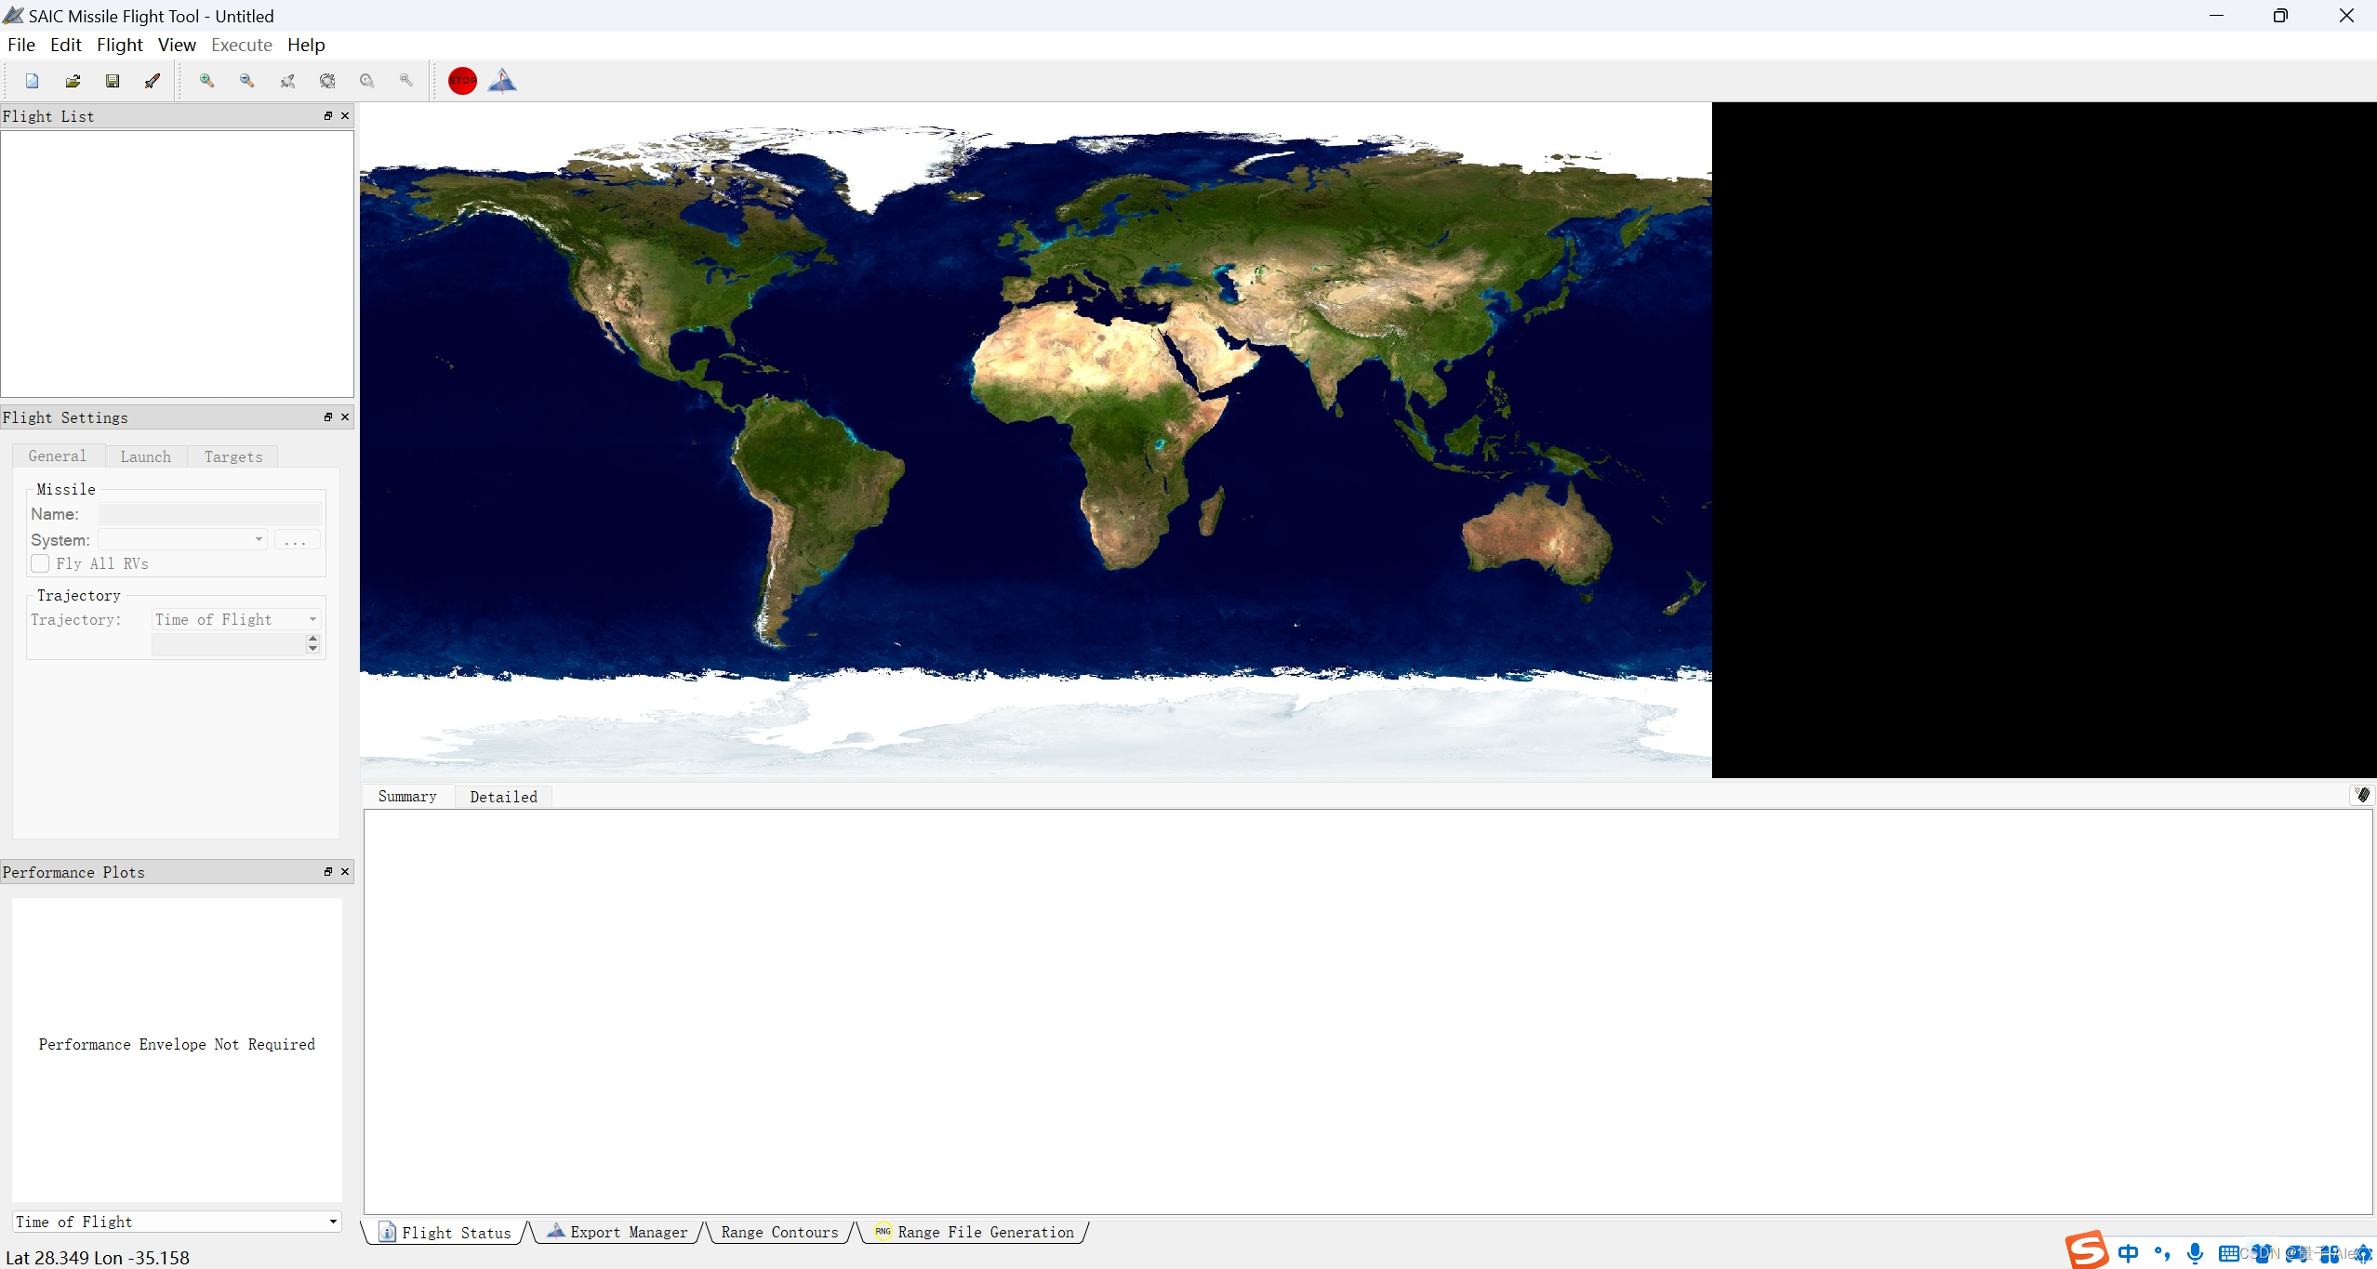Select the General settings tab
This screenshot has width=2377, height=1269.
59,456
